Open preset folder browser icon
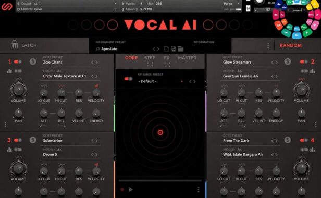The image size is (321, 198). click(x=180, y=49)
